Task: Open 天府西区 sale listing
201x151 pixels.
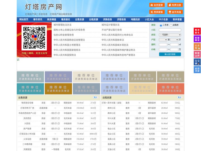Action: click(x=27, y=118)
